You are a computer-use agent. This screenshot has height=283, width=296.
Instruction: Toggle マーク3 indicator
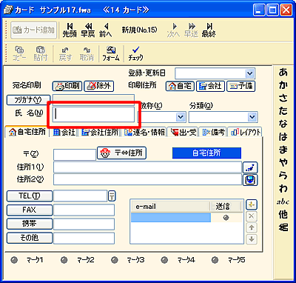click(x=114, y=260)
